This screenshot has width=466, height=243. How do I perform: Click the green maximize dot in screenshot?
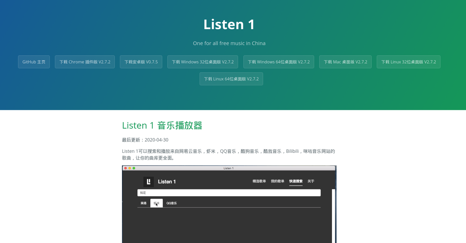[134, 168]
